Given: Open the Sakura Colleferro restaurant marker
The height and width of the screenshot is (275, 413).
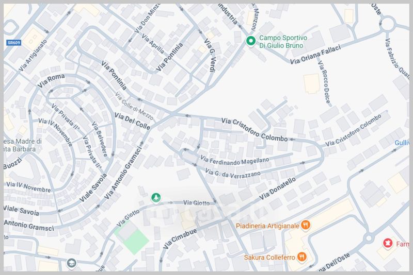Looking at the screenshot, I should (302, 257).
